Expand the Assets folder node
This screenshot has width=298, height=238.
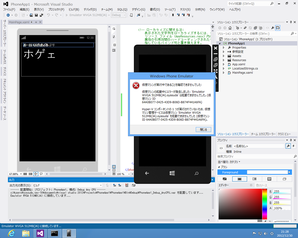click(223, 56)
